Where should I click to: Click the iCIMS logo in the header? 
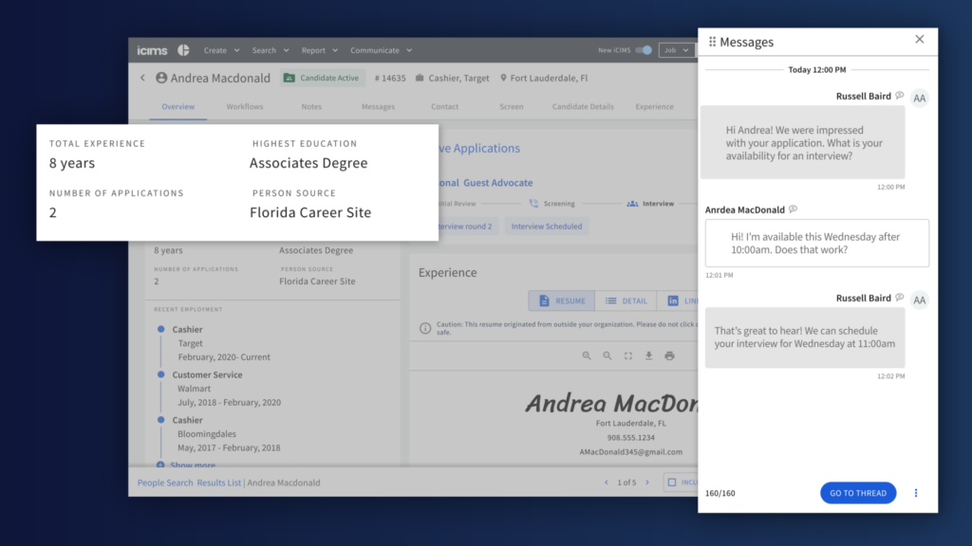152,50
